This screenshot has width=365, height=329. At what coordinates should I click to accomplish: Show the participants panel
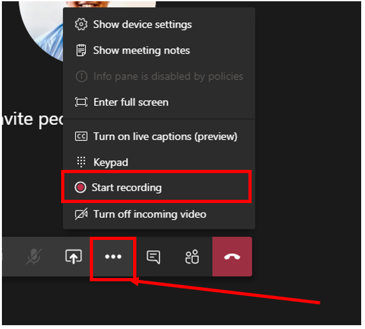(x=192, y=256)
